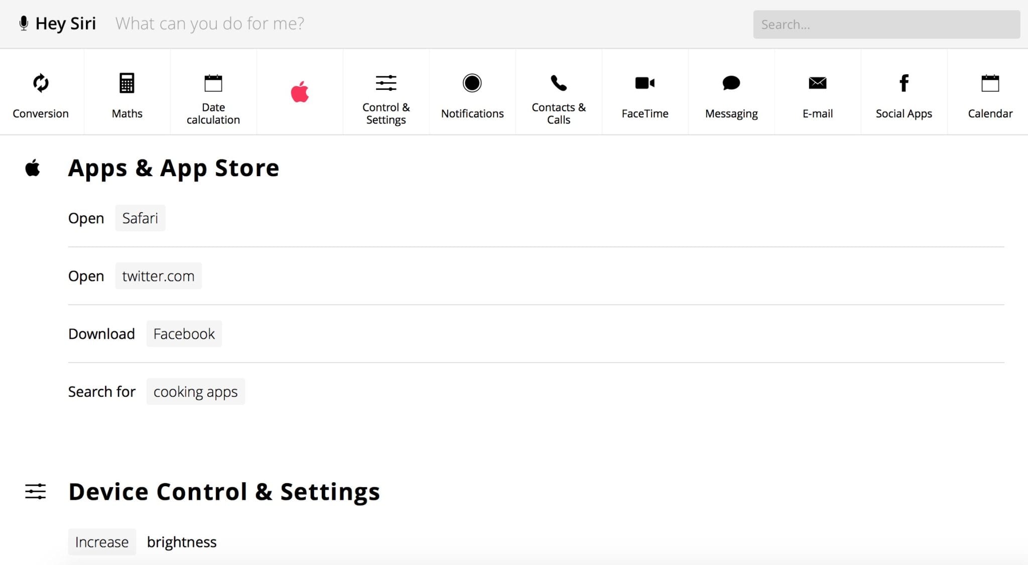Click the Safari command chip
This screenshot has width=1028, height=565.
(140, 218)
